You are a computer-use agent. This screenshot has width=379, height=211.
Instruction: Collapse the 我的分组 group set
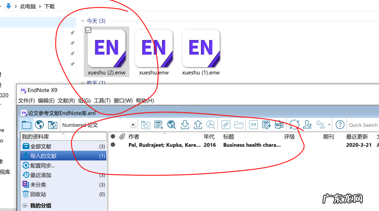click(x=24, y=206)
